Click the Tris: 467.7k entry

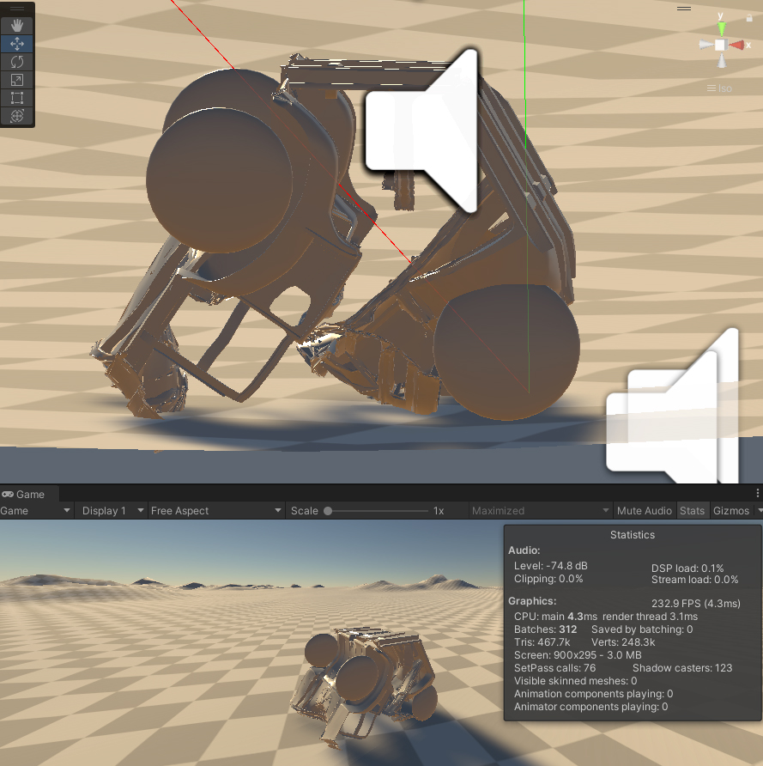point(542,642)
